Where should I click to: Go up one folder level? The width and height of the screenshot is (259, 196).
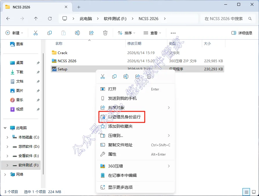pos(36,19)
